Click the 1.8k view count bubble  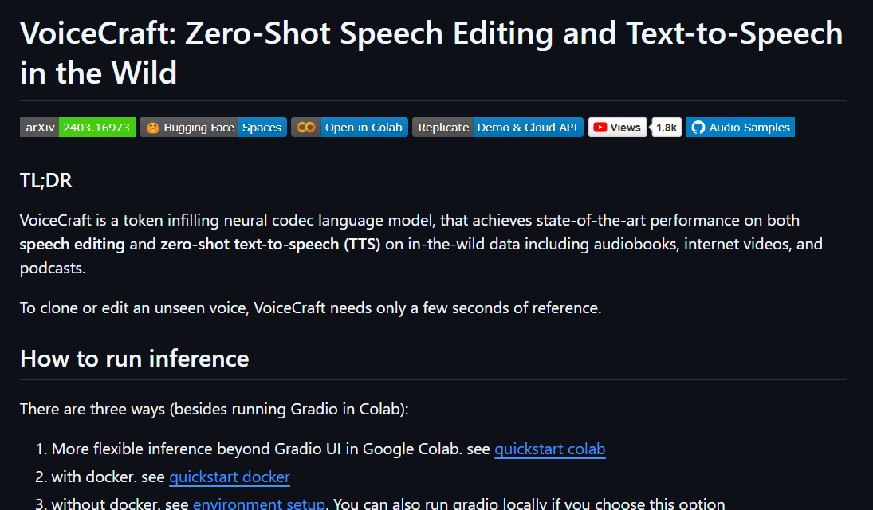click(667, 127)
